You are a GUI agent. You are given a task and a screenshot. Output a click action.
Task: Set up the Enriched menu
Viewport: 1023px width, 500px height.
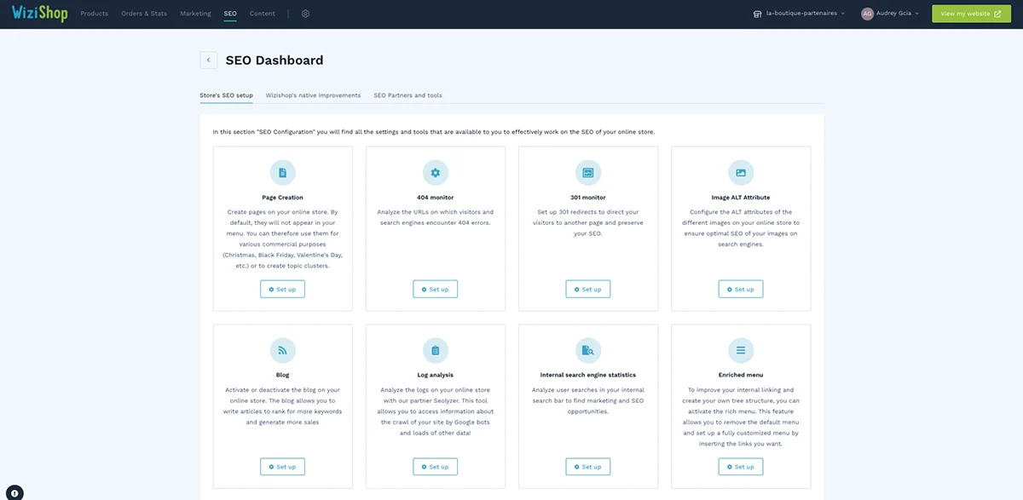pyautogui.click(x=741, y=467)
